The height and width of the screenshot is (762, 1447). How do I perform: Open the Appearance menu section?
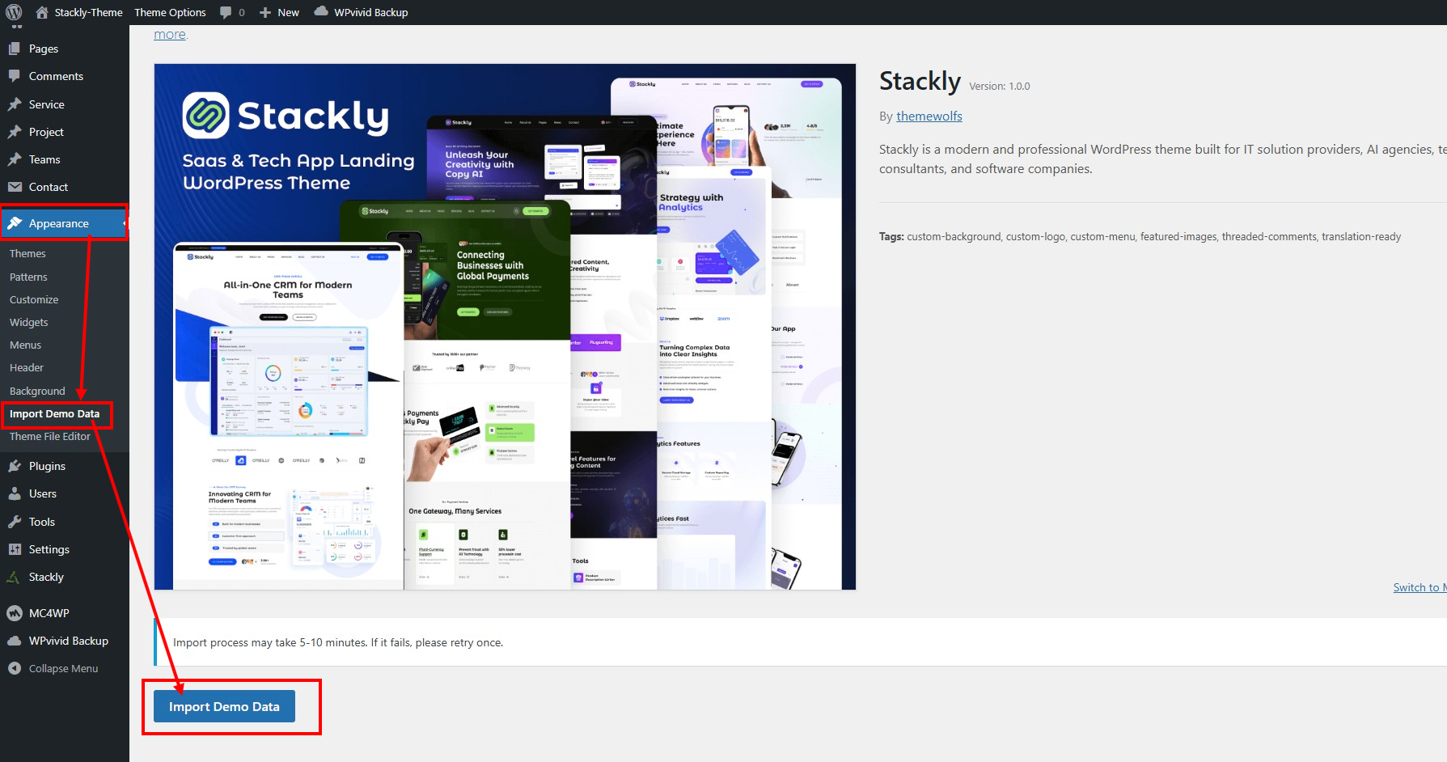tap(58, 223)
